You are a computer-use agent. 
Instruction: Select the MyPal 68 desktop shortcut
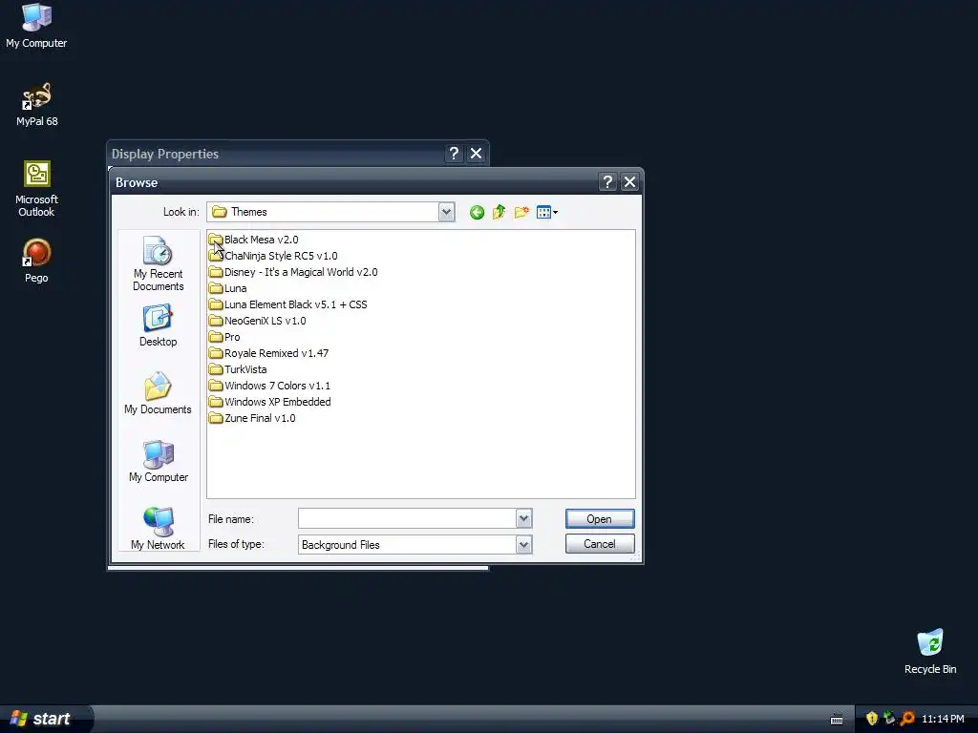click(x=37, y=105)
